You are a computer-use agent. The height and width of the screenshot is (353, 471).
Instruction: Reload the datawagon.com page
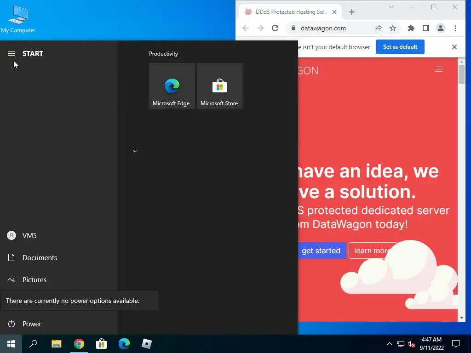tap(275, 28)
